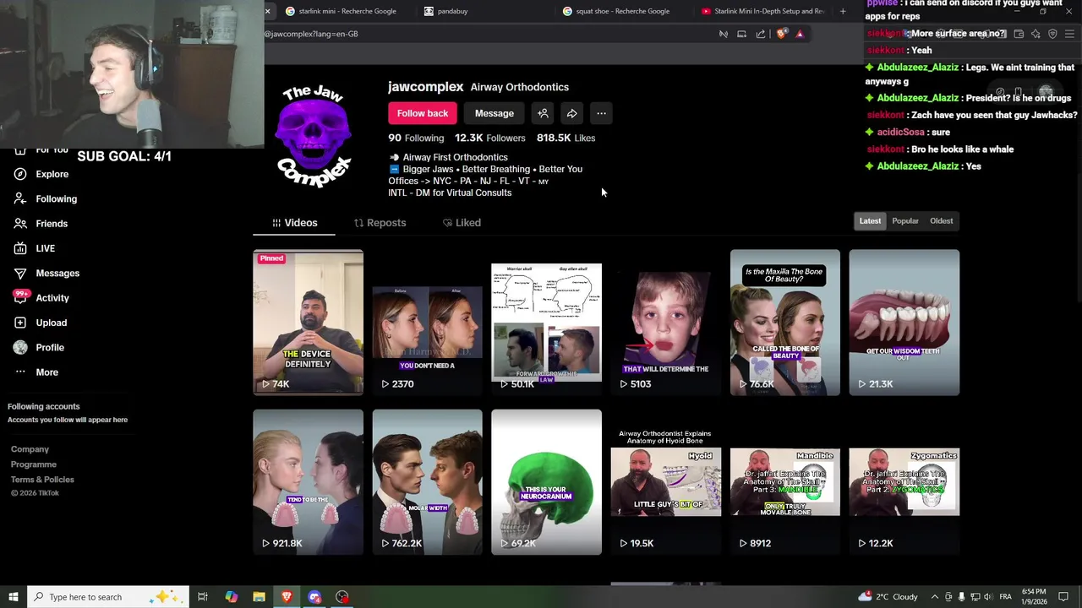Open a new browser tab
The width and height of the screenshot is (1082, 608).
[x=843, y=11]
